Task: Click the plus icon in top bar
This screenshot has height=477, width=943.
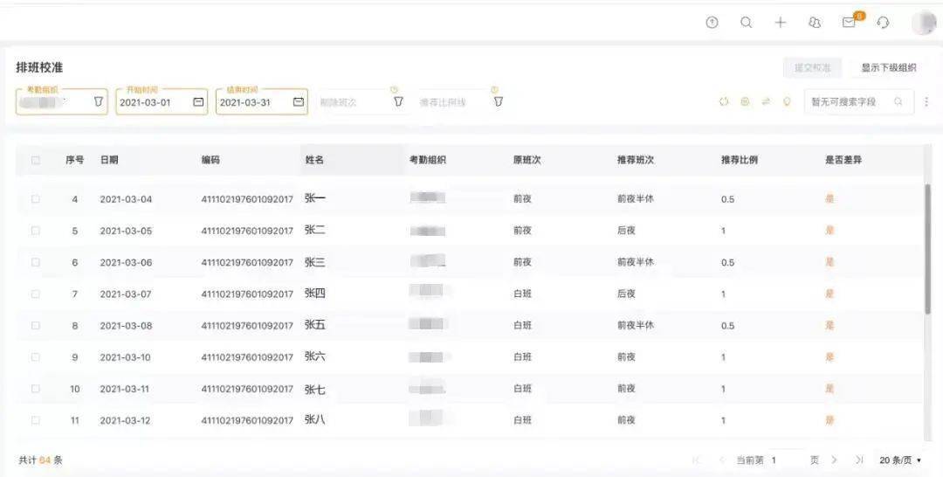Action: click(x=781, y=23)
